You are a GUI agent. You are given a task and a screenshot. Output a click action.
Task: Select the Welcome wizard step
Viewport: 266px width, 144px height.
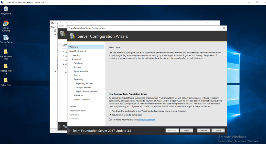86,47
